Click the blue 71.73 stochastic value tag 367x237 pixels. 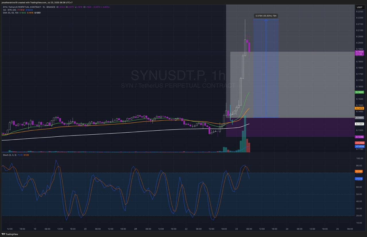coord(359,179)
